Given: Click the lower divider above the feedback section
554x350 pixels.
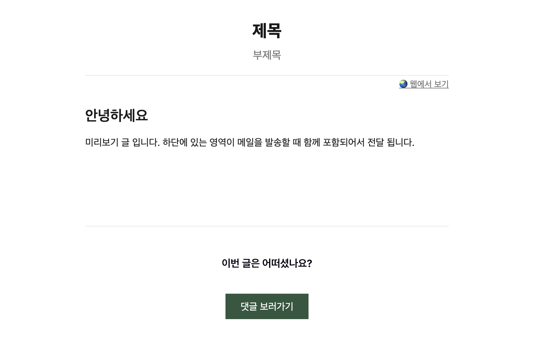Looking at the screenshot, I should coord(267,226).
